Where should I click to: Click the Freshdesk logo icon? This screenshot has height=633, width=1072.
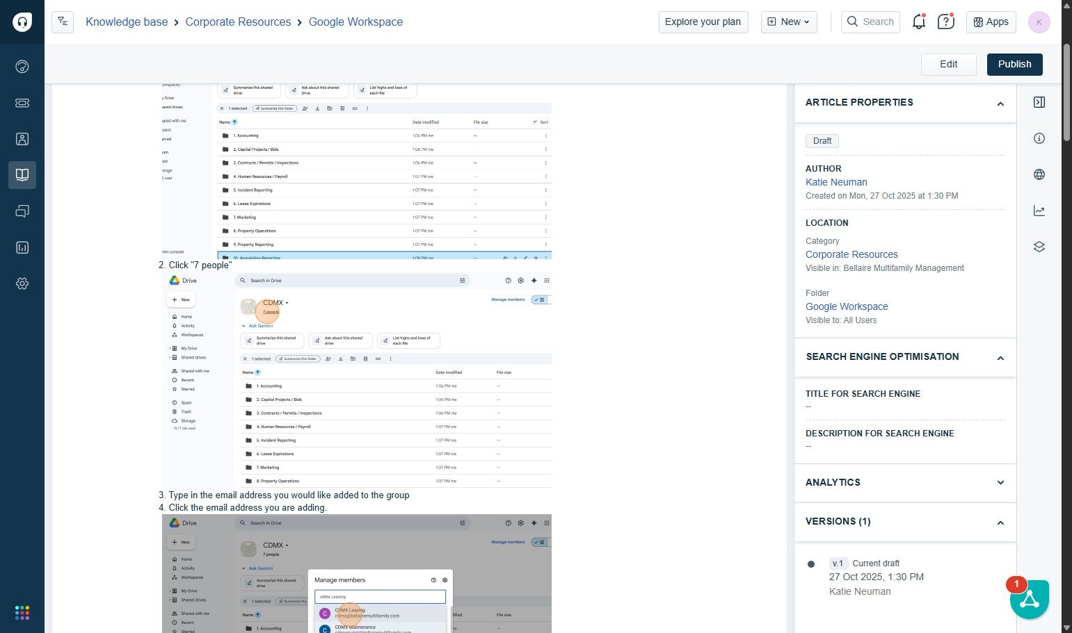(x=22, y=22)
